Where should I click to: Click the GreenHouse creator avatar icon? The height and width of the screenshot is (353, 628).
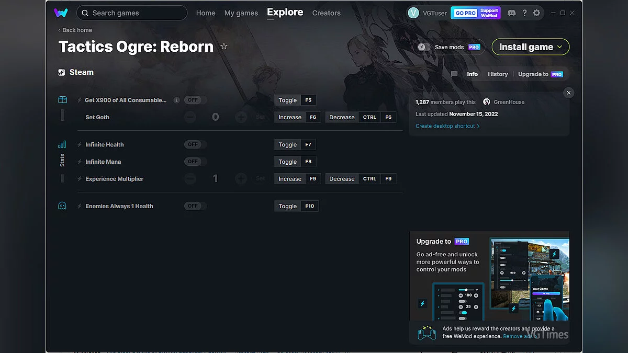pos(487,102)
